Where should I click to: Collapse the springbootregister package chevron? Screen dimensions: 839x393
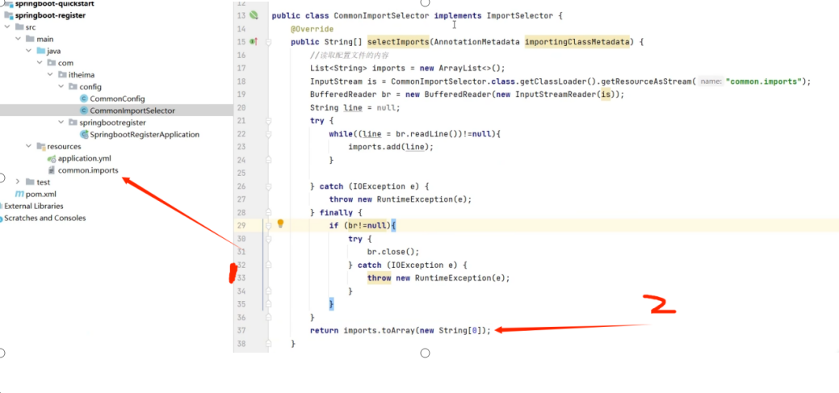[x=61, y=123]
